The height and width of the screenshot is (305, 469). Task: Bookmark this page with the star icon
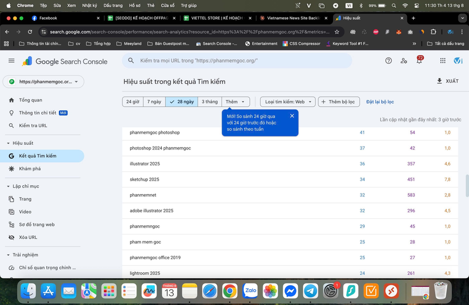click(337, 32)
